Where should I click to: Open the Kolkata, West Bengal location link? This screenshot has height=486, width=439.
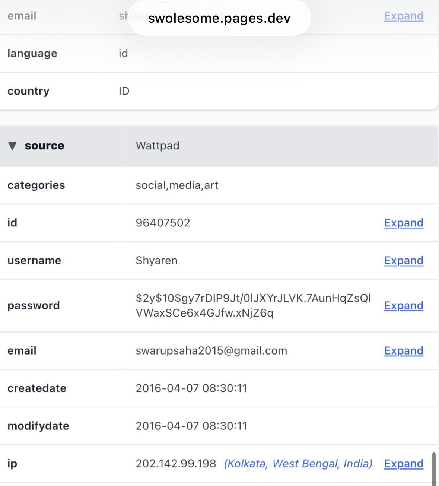(298, 463)
